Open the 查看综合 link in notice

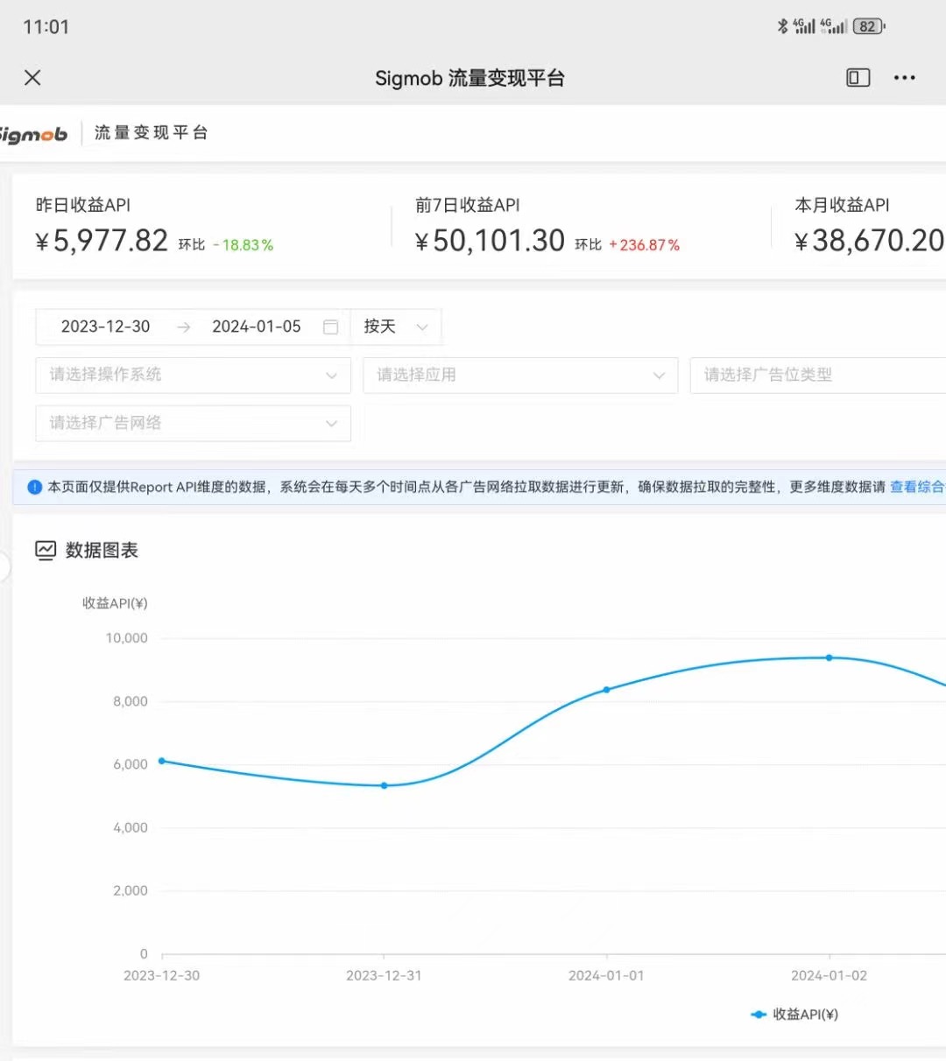point(916,487)
